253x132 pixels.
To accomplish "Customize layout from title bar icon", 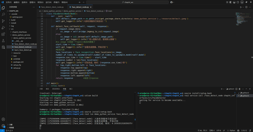I will (227, 2).
